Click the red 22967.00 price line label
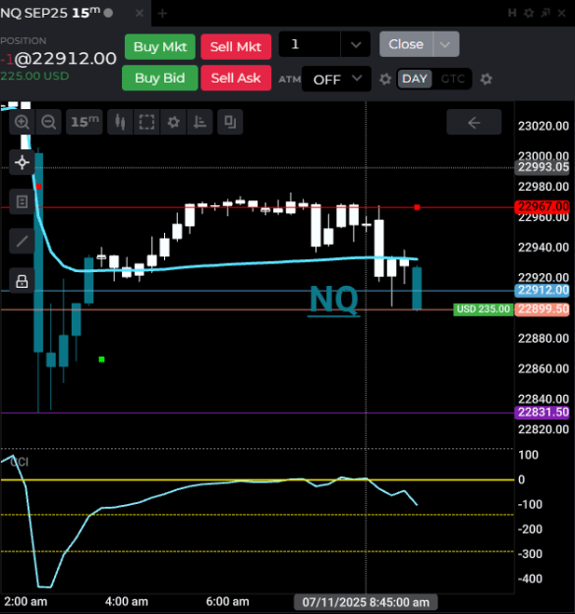 click(543, 206)
